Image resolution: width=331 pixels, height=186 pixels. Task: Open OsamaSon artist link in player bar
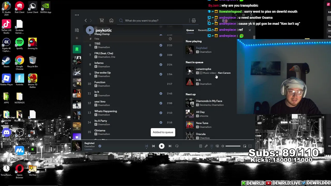pos(89,146)
